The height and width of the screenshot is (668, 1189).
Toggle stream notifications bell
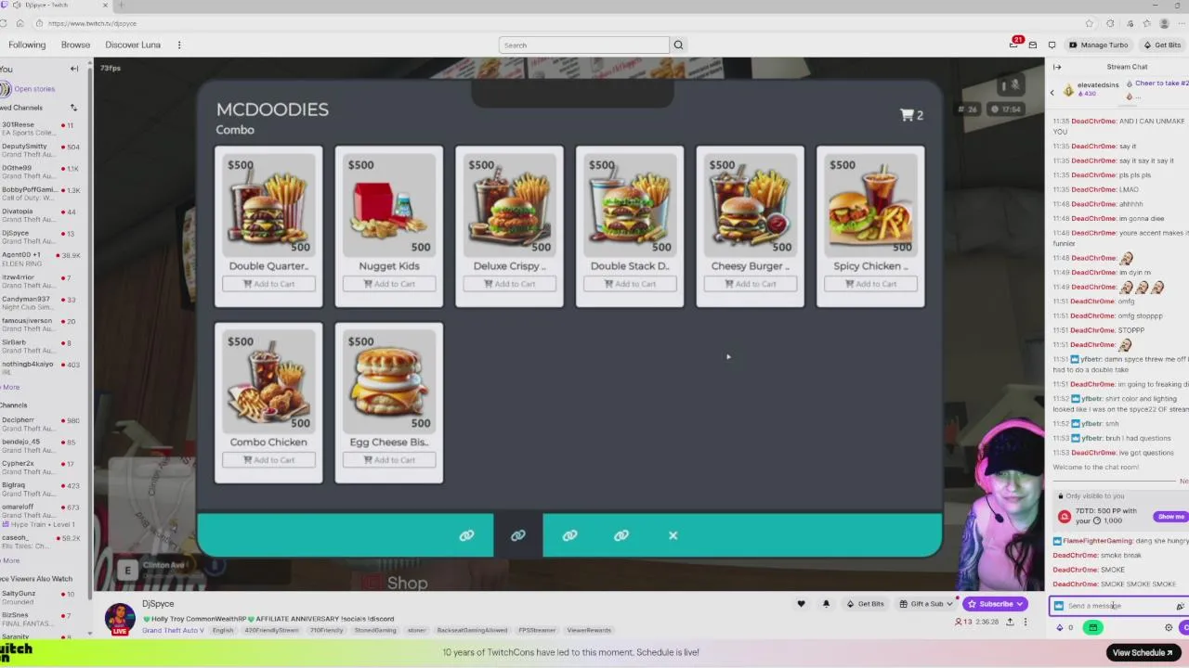[826, 604]
